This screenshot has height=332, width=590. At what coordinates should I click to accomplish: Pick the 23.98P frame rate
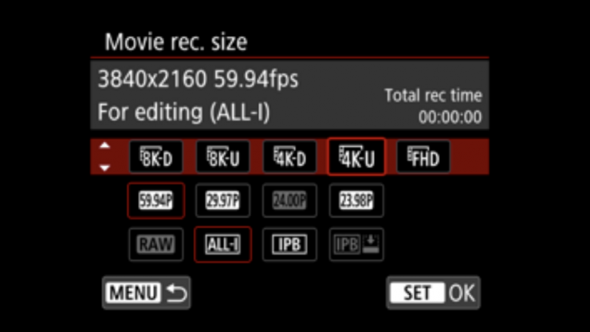356,200
